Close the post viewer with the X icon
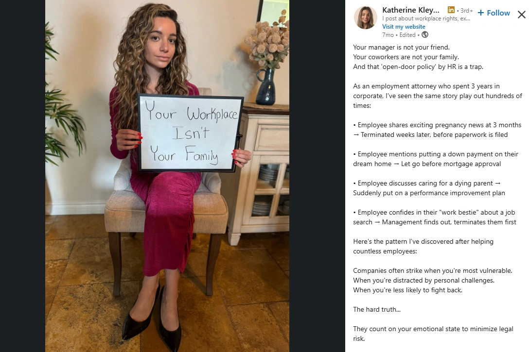529x352 pixels. click(x=522, y=15)
